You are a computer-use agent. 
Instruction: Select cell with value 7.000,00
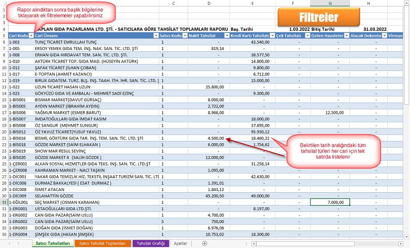click(330, 202)
